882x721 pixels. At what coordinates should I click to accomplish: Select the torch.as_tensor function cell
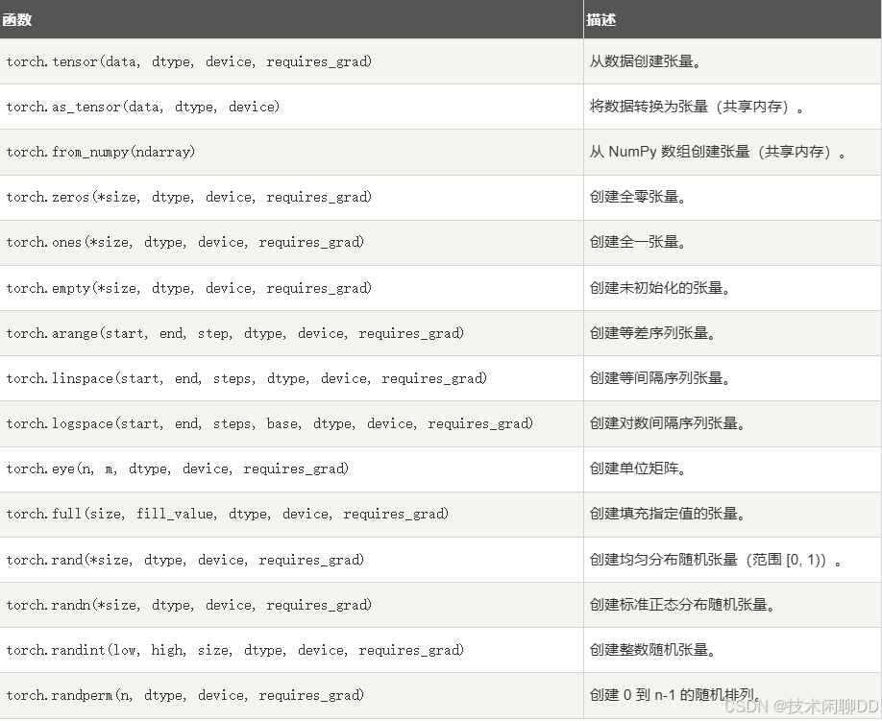[x=291, y=107]
